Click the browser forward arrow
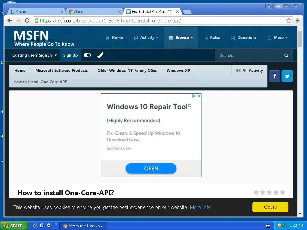The image size is (307, 230). (18, 21)
